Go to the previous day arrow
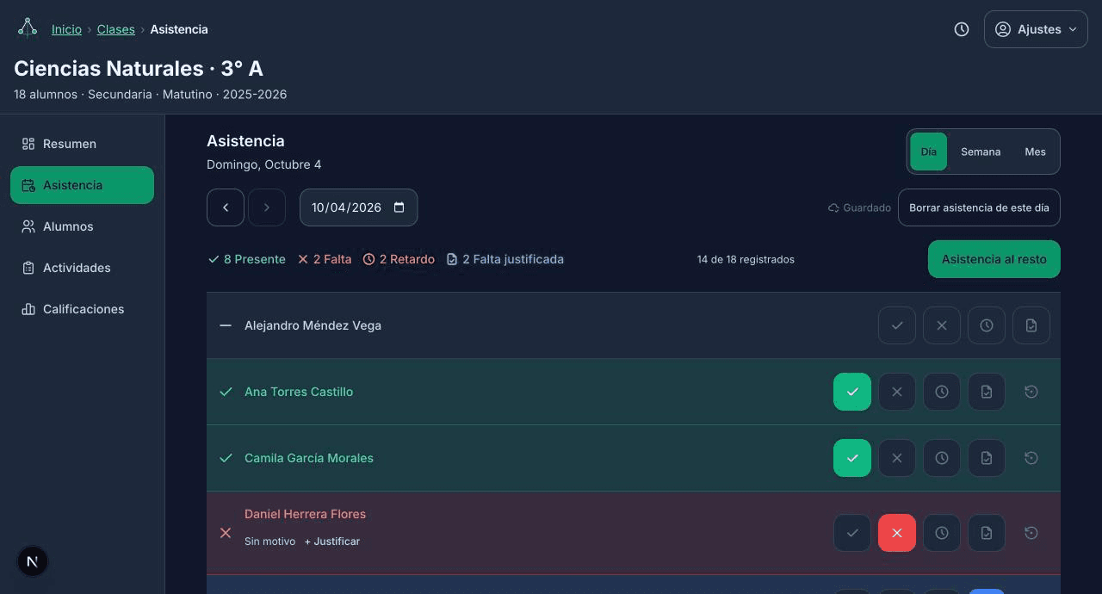 point(226,207)
